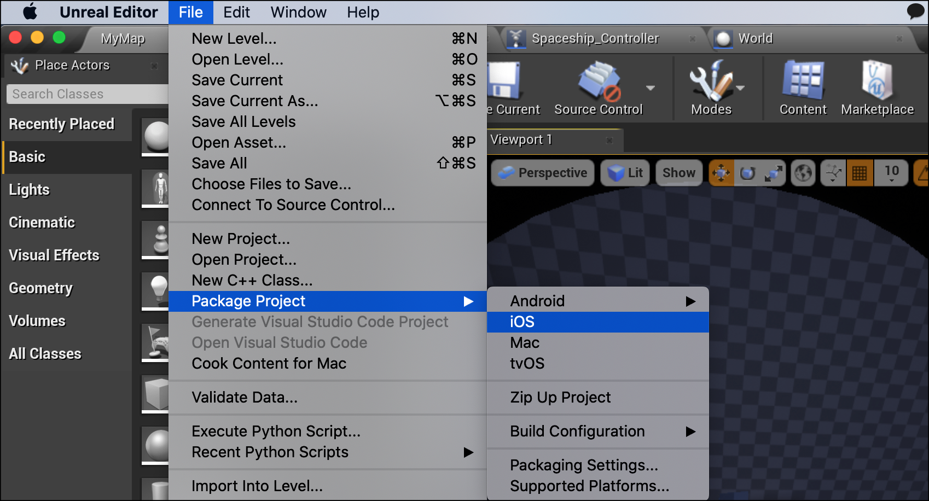Click the Spaceship_Controller tab icon

pos(515,38)
